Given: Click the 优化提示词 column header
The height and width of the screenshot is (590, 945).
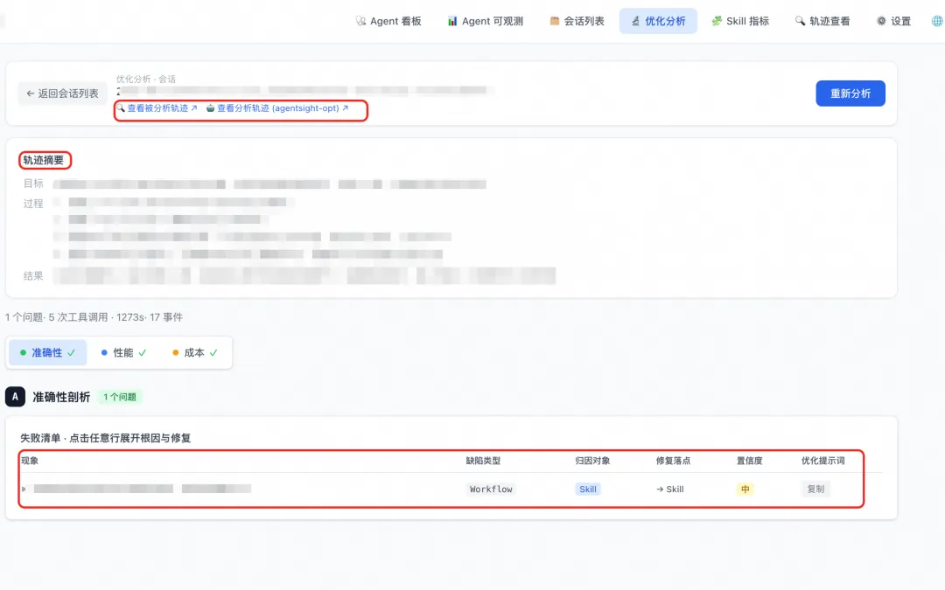Looking at the screenshot, I should click(x=823, y=461).
